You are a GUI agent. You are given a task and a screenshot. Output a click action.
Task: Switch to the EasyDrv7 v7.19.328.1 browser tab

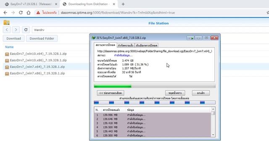(x=31, y=4)
